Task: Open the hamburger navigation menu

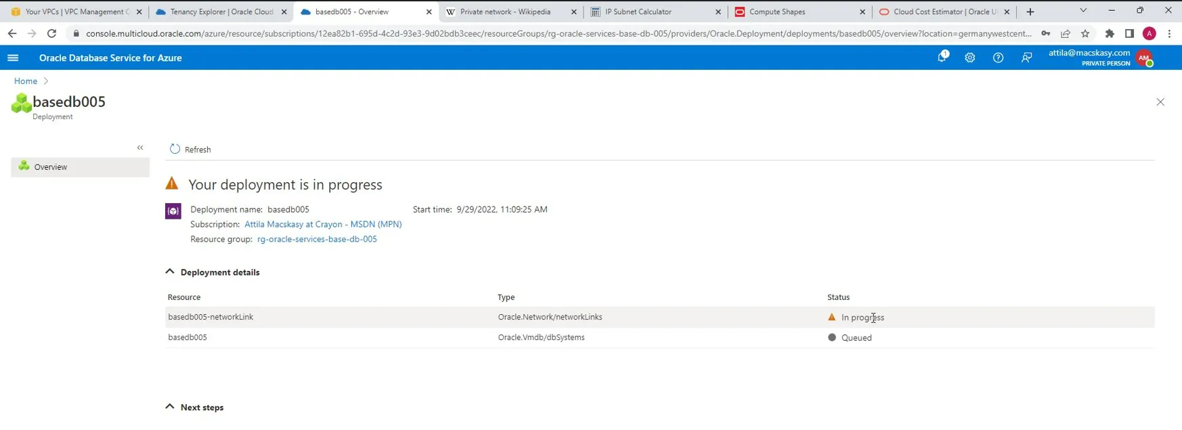Action: (x=13, y=58)
